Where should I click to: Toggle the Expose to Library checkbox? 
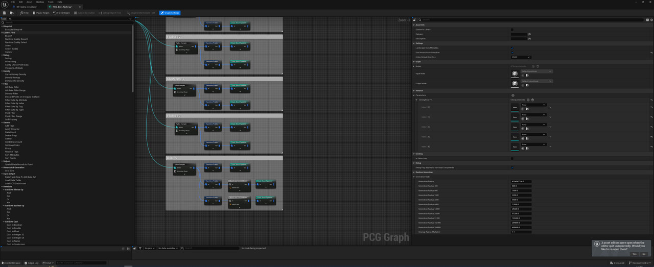click(512, 30)
